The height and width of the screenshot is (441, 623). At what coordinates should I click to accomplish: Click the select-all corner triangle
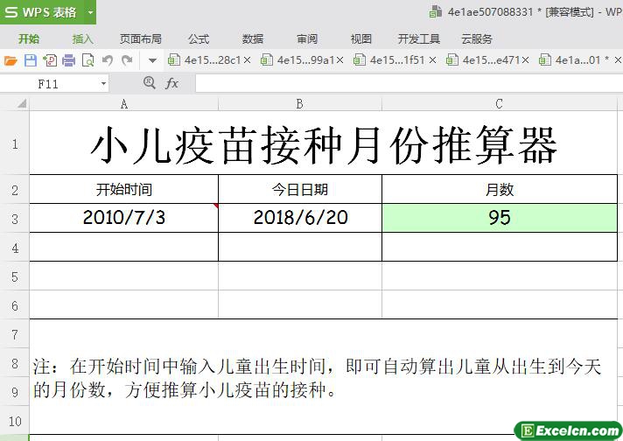(22, 104)
